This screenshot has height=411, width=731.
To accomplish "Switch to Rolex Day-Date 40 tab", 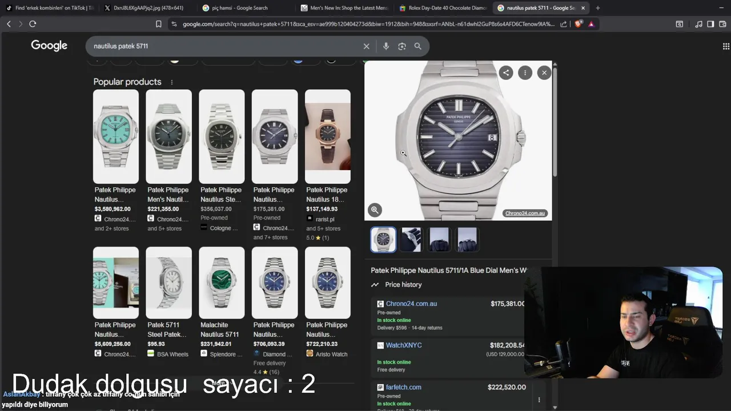I will click(x=443, y=8).
